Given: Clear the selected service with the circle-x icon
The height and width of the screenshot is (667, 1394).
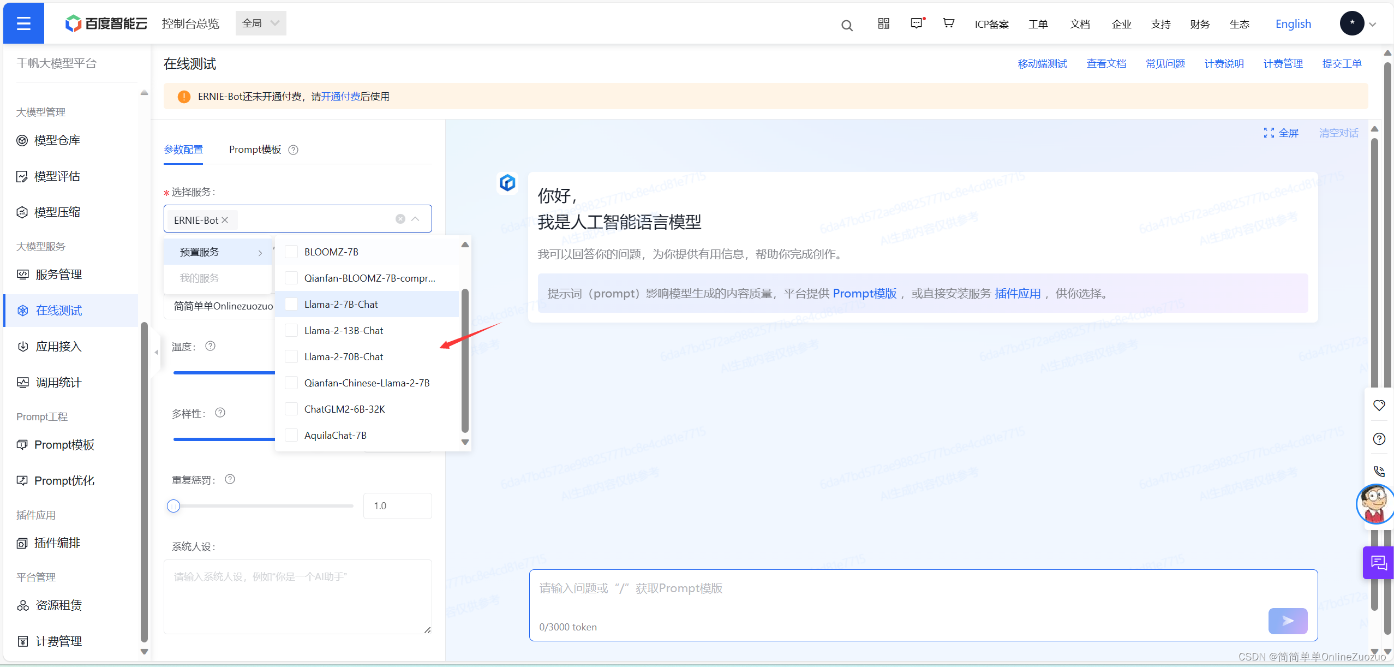Looking at the screenshot, I should pyautogui.click(x=400, y=219).
